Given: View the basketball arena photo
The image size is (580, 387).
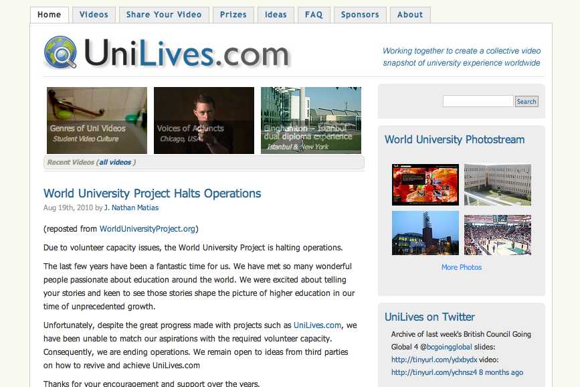Looking at the screenshot, I should pyautogui.click(x=498, y=235).
